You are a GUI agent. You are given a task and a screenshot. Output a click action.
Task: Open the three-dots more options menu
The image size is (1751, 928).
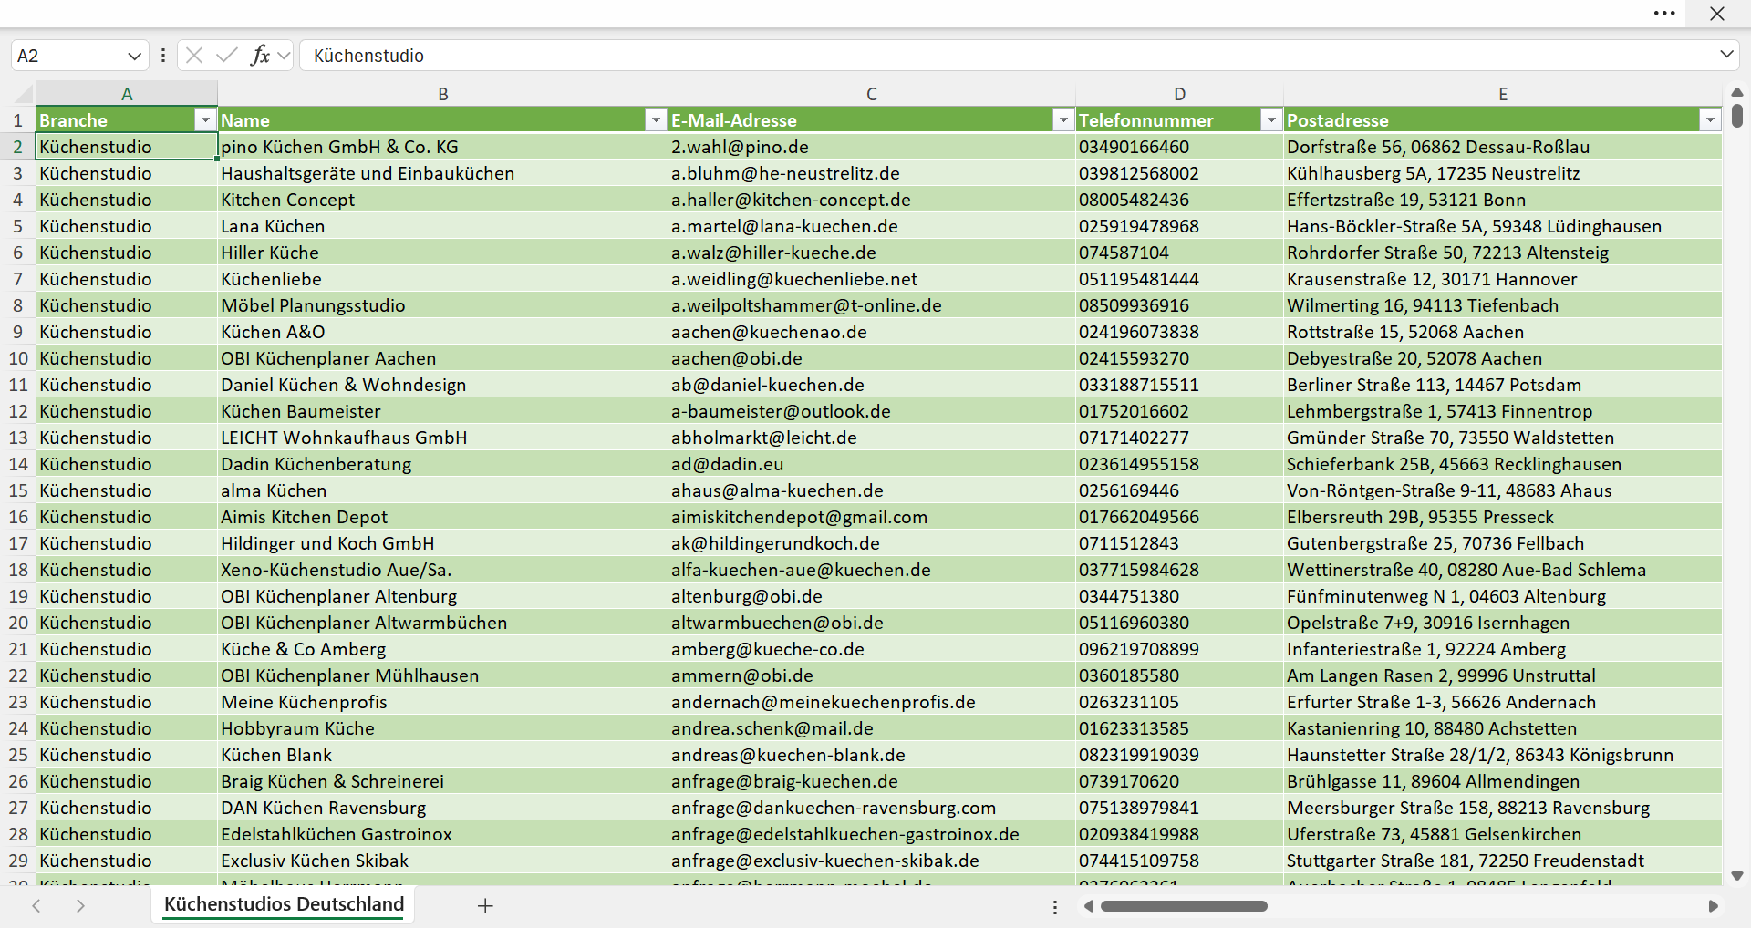point(1664,14)
